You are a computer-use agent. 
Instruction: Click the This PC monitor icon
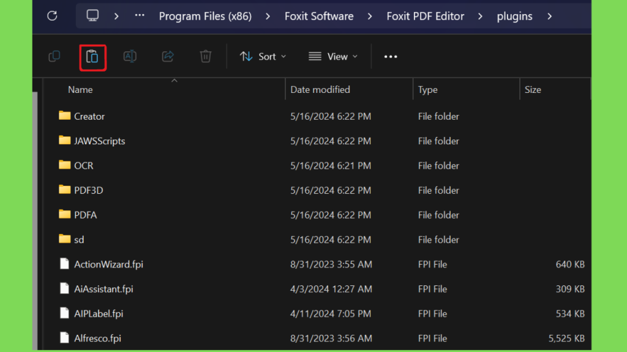[x=92, y=15]
